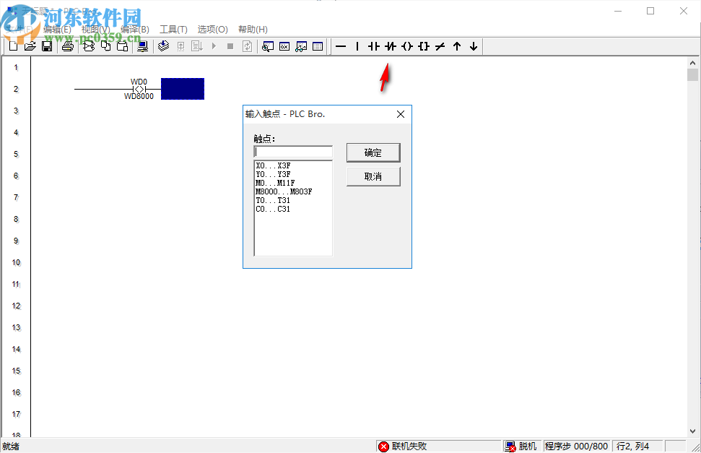The height and width of the screenshot is (453, 701).
Task: Close the 输入触点 dialog
Action: [401, 114]
